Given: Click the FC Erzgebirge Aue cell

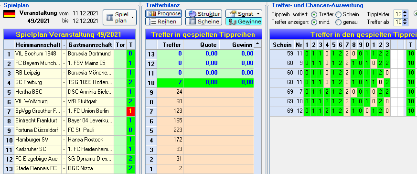Looking at the screenshot, I should [x=38, y=159].
